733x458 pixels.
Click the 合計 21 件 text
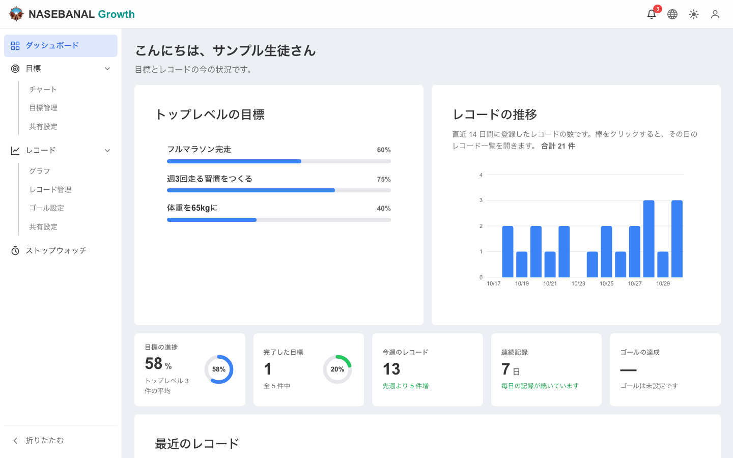[x=558, y=146]
